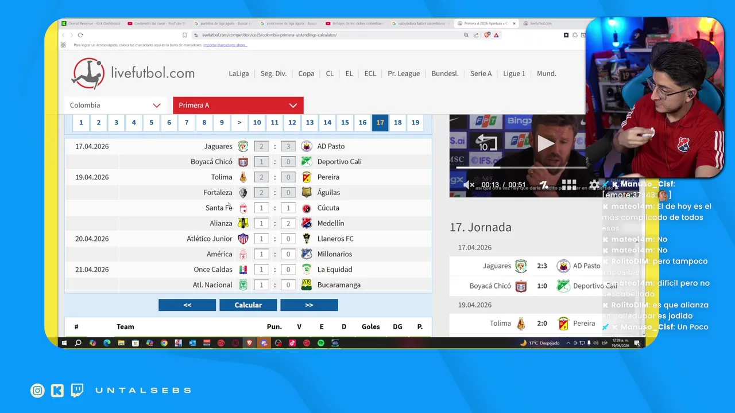The width and height of the screenshot is (735, 413).
Task: Click the '<<' previous matchday button
Action: [x=187, y=305]
